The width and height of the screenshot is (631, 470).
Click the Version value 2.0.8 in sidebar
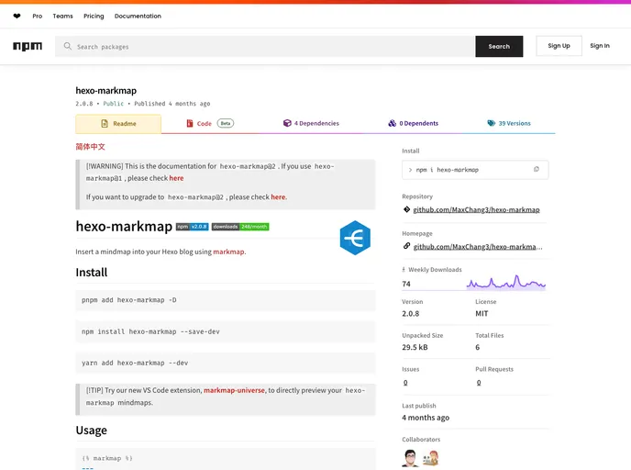(411, 314)
